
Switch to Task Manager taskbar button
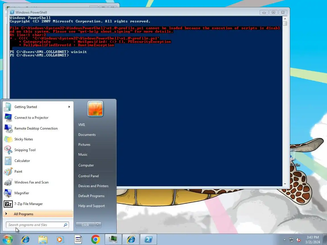113,240
